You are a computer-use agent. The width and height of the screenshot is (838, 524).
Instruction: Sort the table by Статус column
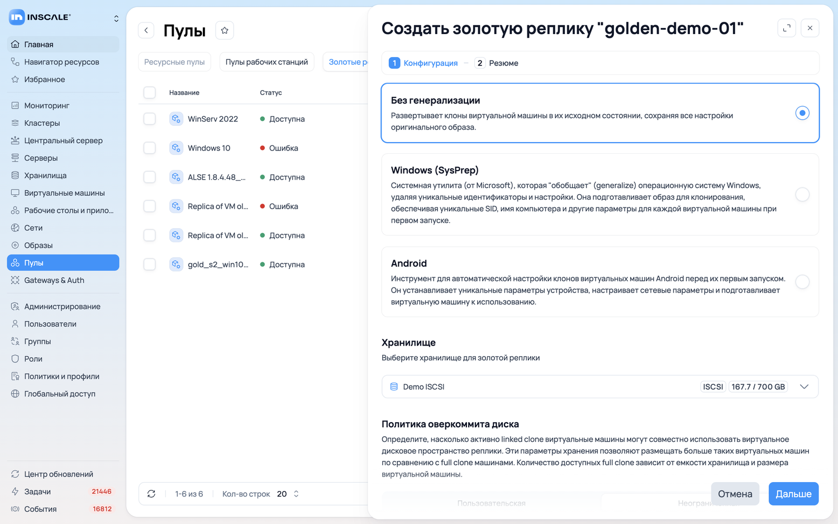pyautogui.click(x=271, y=93)
